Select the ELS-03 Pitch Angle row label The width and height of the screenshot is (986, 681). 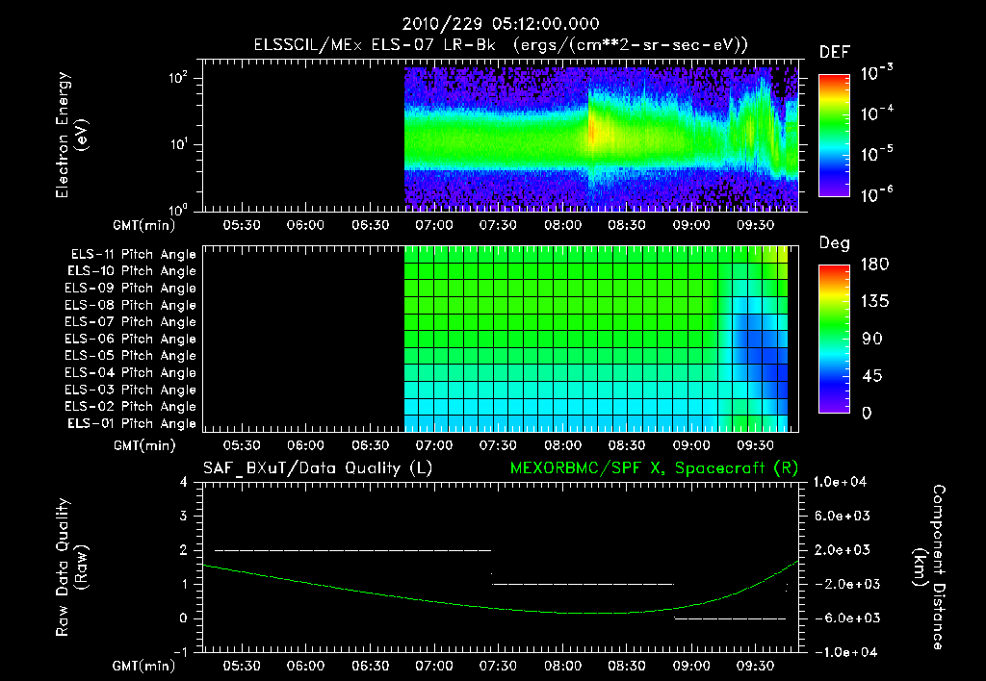tap(130, 390)
